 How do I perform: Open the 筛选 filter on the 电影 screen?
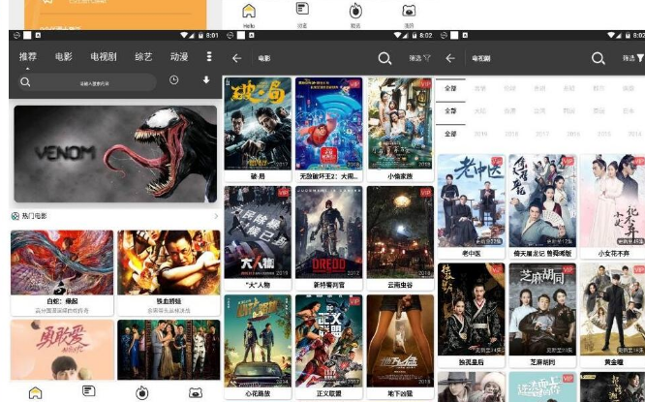pyautogui.click(x=419, y=58)
